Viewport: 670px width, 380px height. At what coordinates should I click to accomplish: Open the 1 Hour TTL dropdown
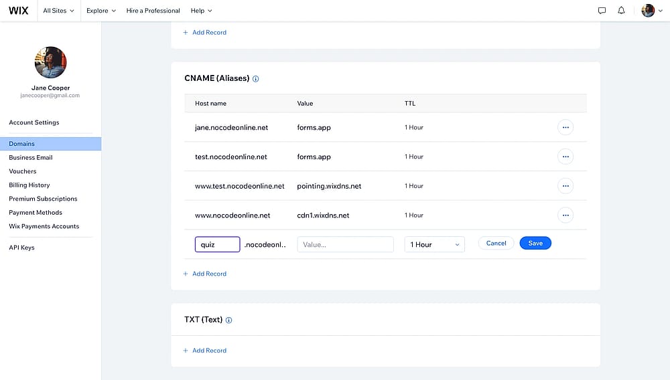(x=435, y=244)
